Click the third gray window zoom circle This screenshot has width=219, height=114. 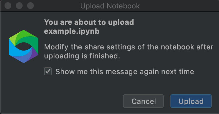coord(30,6)
